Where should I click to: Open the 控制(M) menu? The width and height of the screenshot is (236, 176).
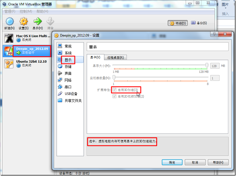[x=26, y=11]
